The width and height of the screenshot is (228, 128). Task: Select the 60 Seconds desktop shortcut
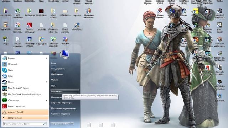(x=219, y=97)
